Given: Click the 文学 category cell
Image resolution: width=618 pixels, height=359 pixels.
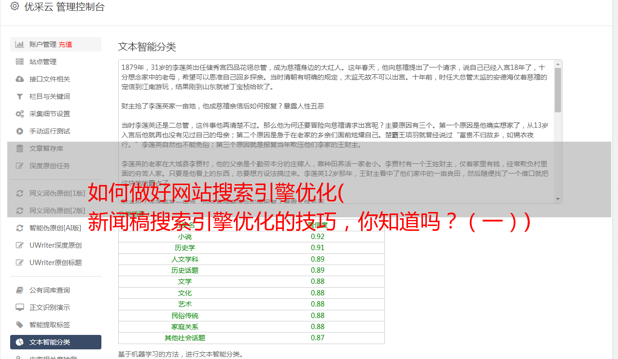Looking at the screenshot, I should click(x=185, y=281).
